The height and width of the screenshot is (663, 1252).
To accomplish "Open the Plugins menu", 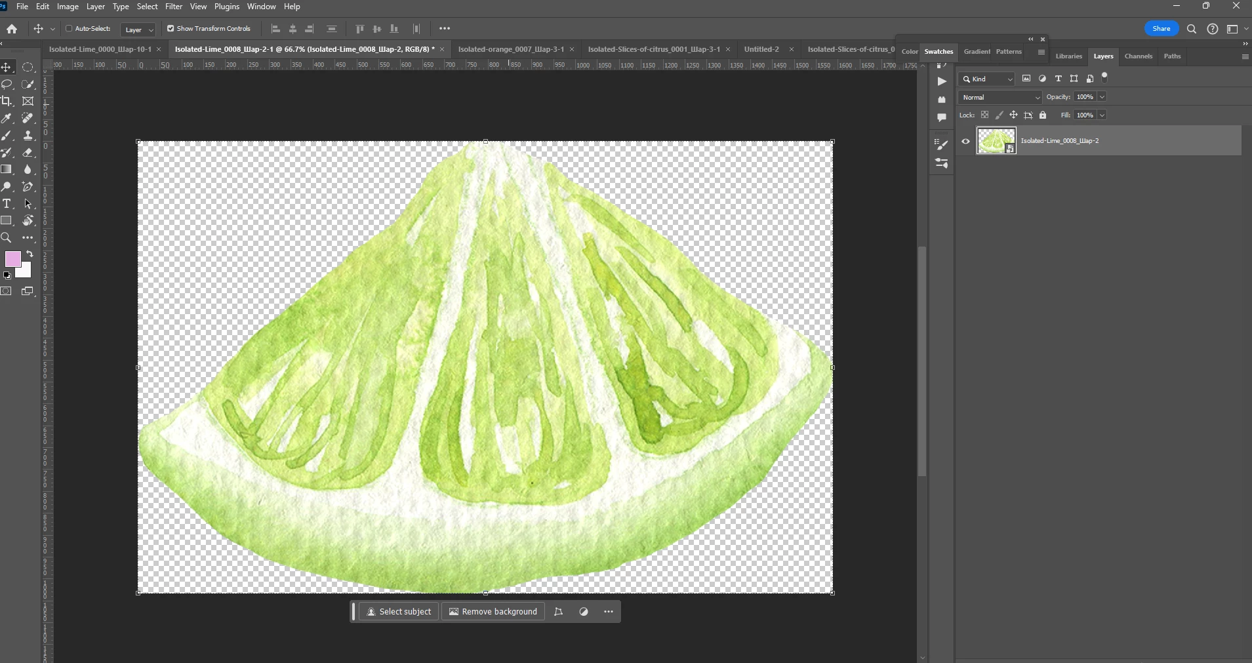I will tap(227, 7).
